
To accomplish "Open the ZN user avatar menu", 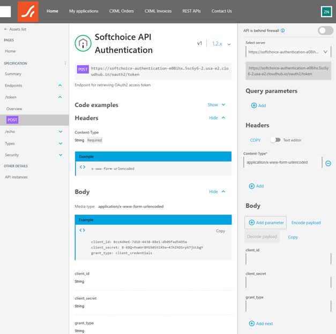I will point(326,12).
